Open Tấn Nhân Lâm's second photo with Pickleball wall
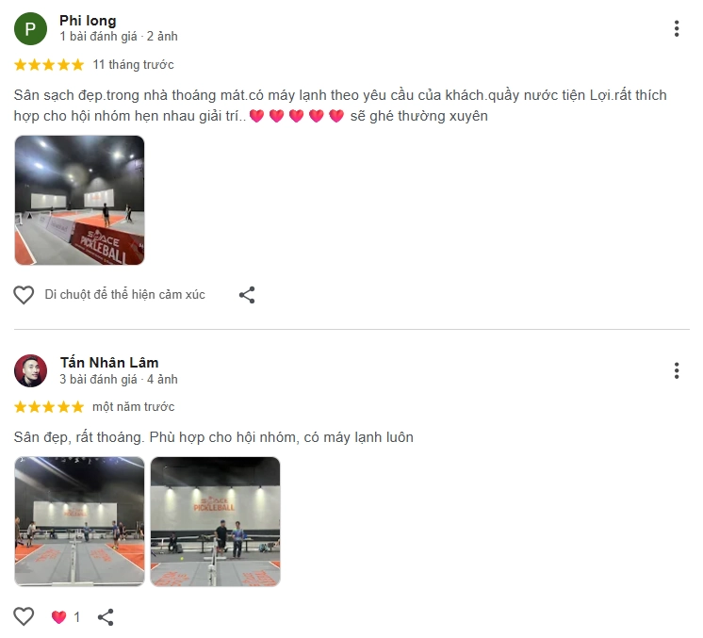Viewport: 703px width, 638px height. click(x=215, y=521)
